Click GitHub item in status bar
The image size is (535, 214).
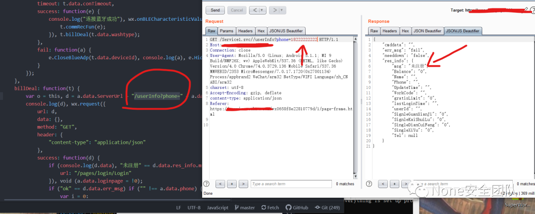tap(297, 208)
